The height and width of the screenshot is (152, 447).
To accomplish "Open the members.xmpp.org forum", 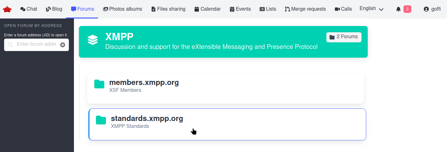I will click(x=144, y=83).
